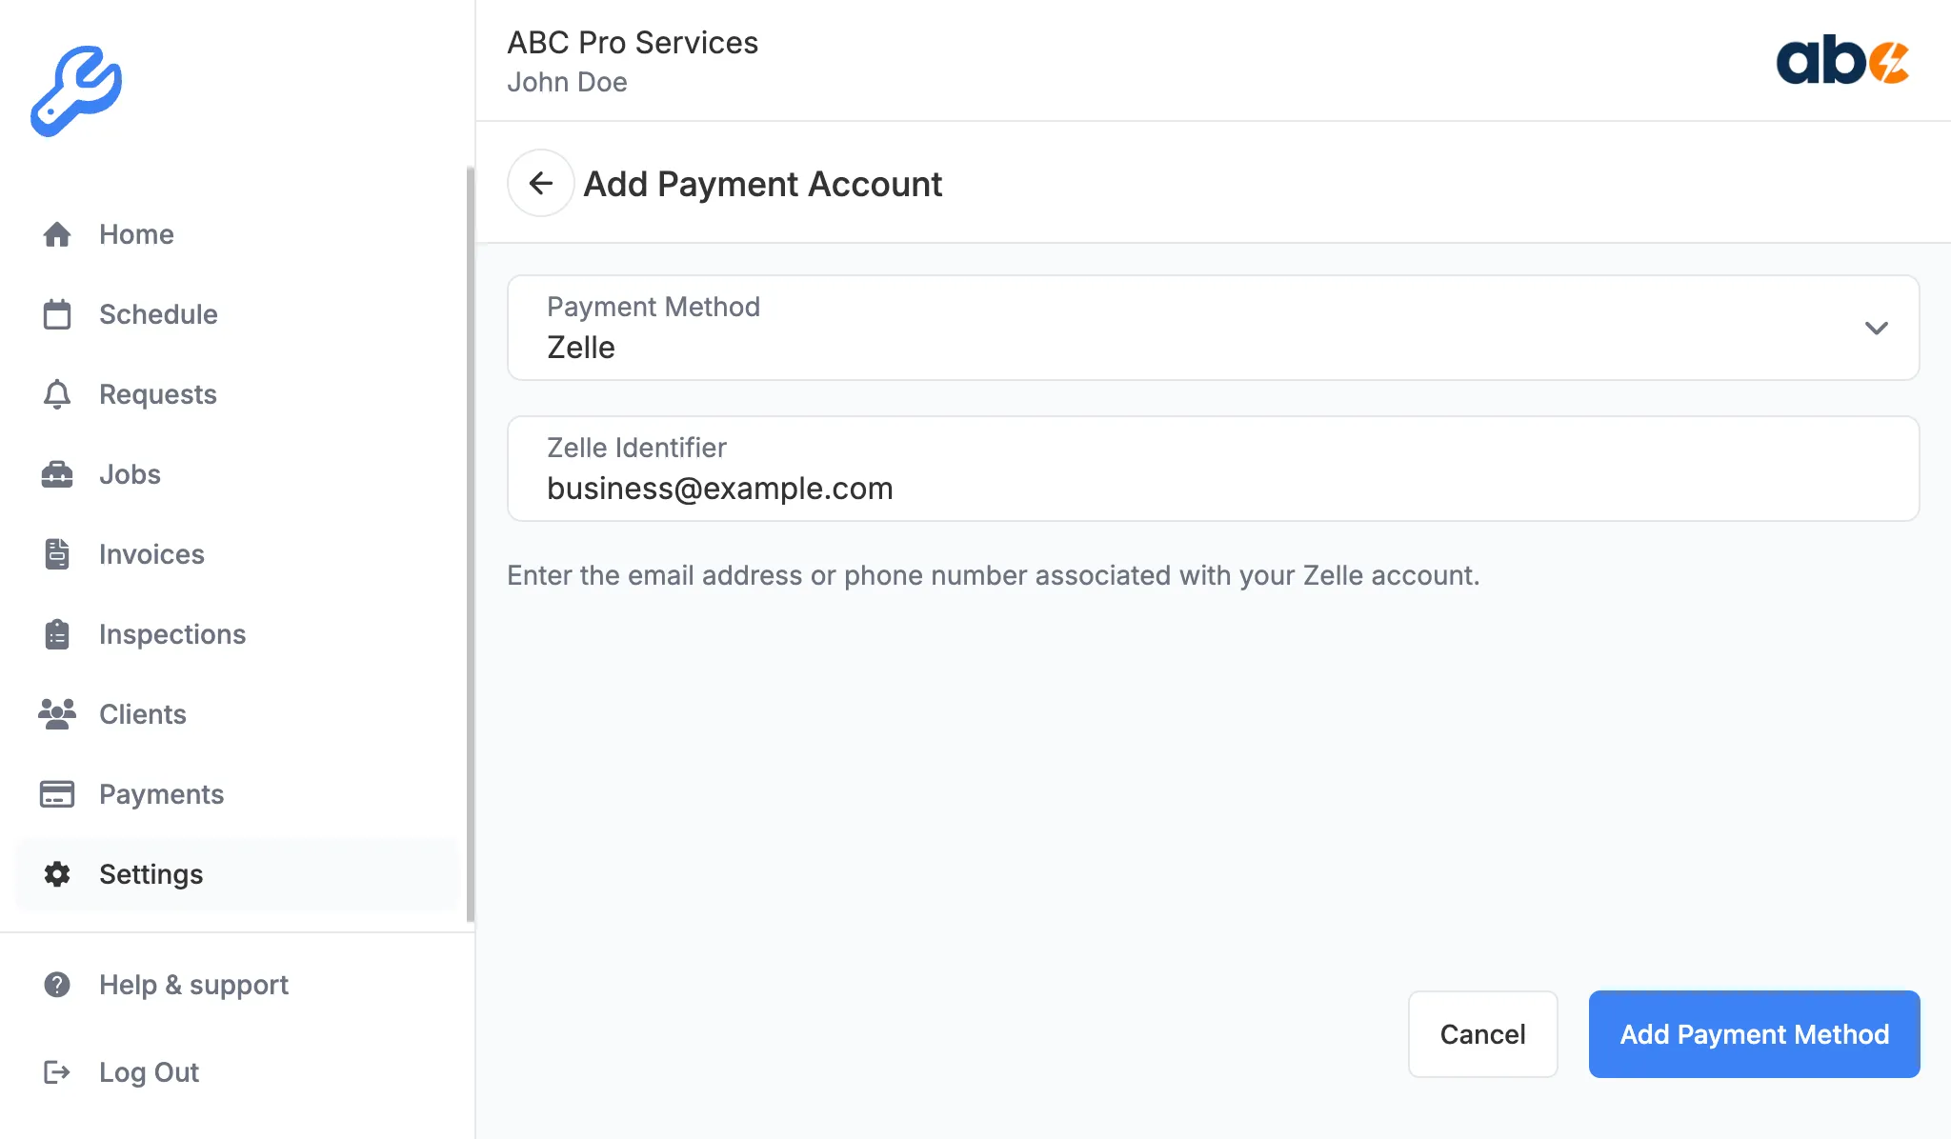Cancel adding the payment account
Viewport: 1951px width, 1139px height.
coord(1482,1034)
